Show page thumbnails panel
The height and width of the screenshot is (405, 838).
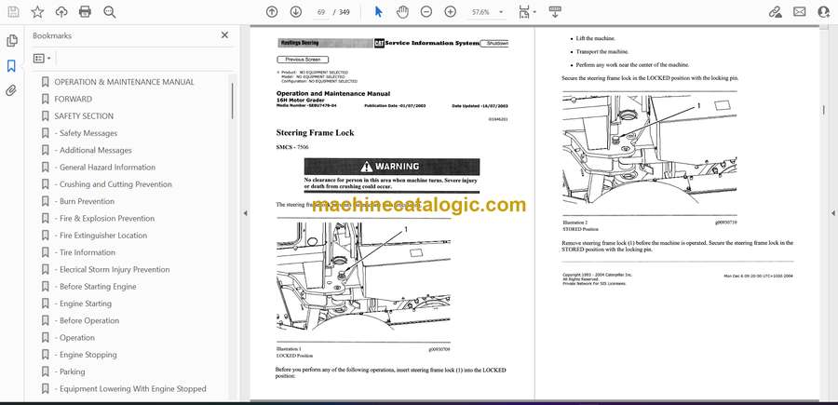(x=12, y=41)
